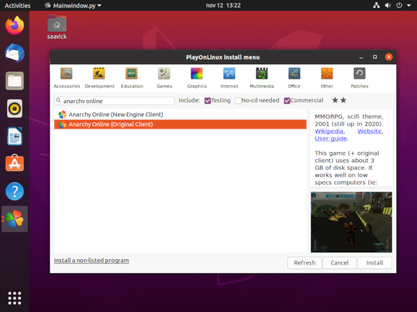Open the Wikipedia link
Viewport: 417px width, 312px height.
click(x=328, y=131)
